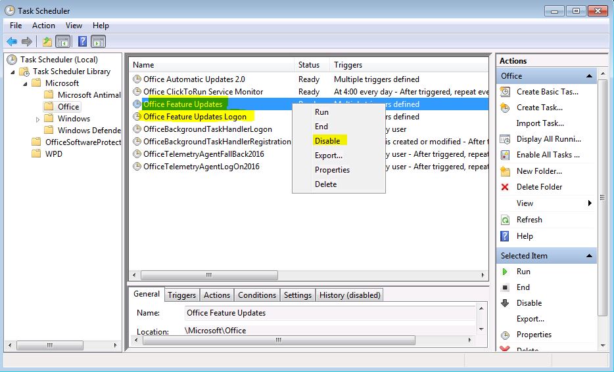Switch to the History (disabled) tab
Image resolution: width=614 pixels, height=372 pixels.
click(x=350, y=295)
